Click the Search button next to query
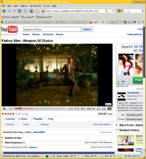146x159 pixels. pyautogui.click(x=87, y=29)
